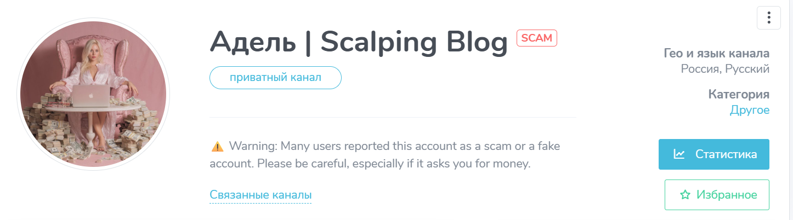
Task: Click the Категория heading label
Action: [x=739, y=94]
